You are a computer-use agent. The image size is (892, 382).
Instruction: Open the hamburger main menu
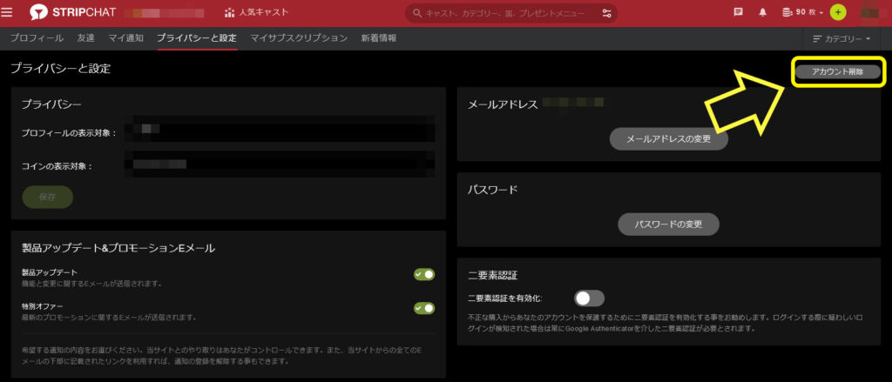pos(7,12)
